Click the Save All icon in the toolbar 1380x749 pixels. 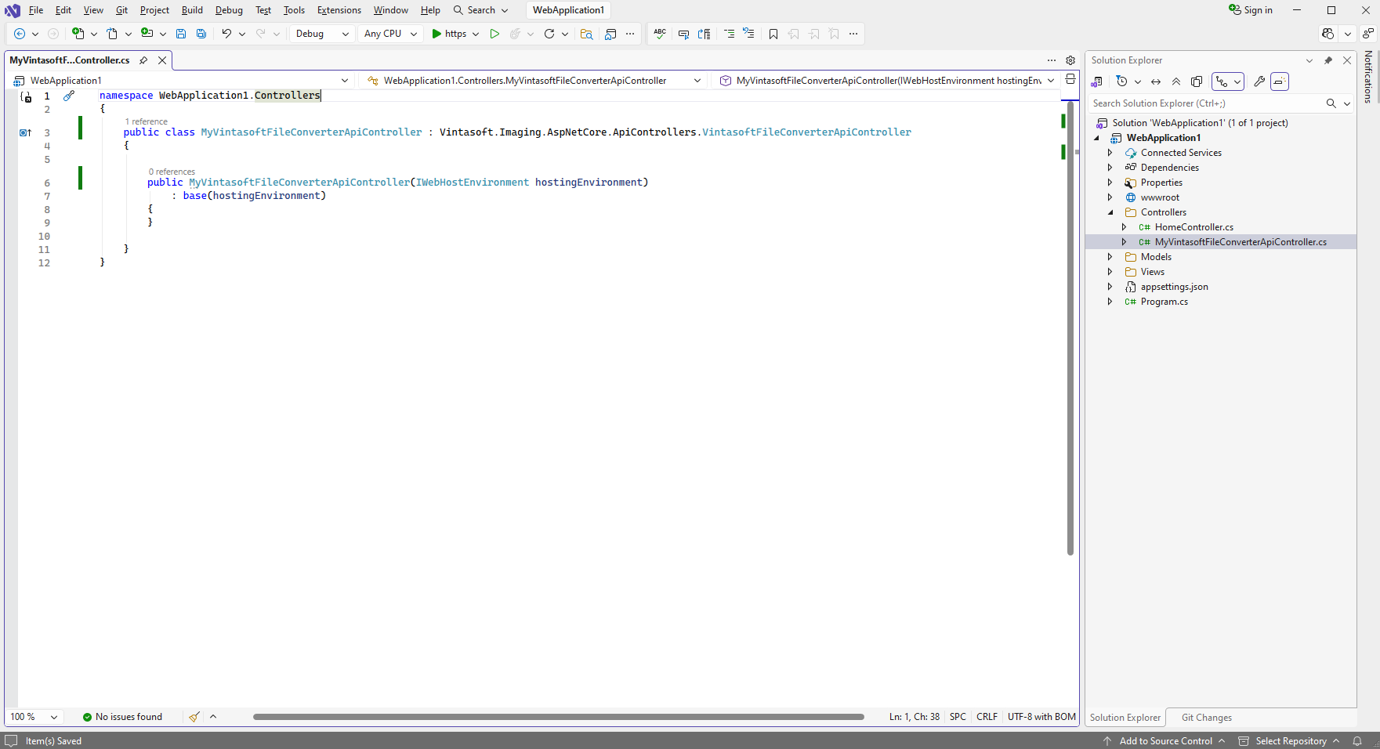(201, 34)
